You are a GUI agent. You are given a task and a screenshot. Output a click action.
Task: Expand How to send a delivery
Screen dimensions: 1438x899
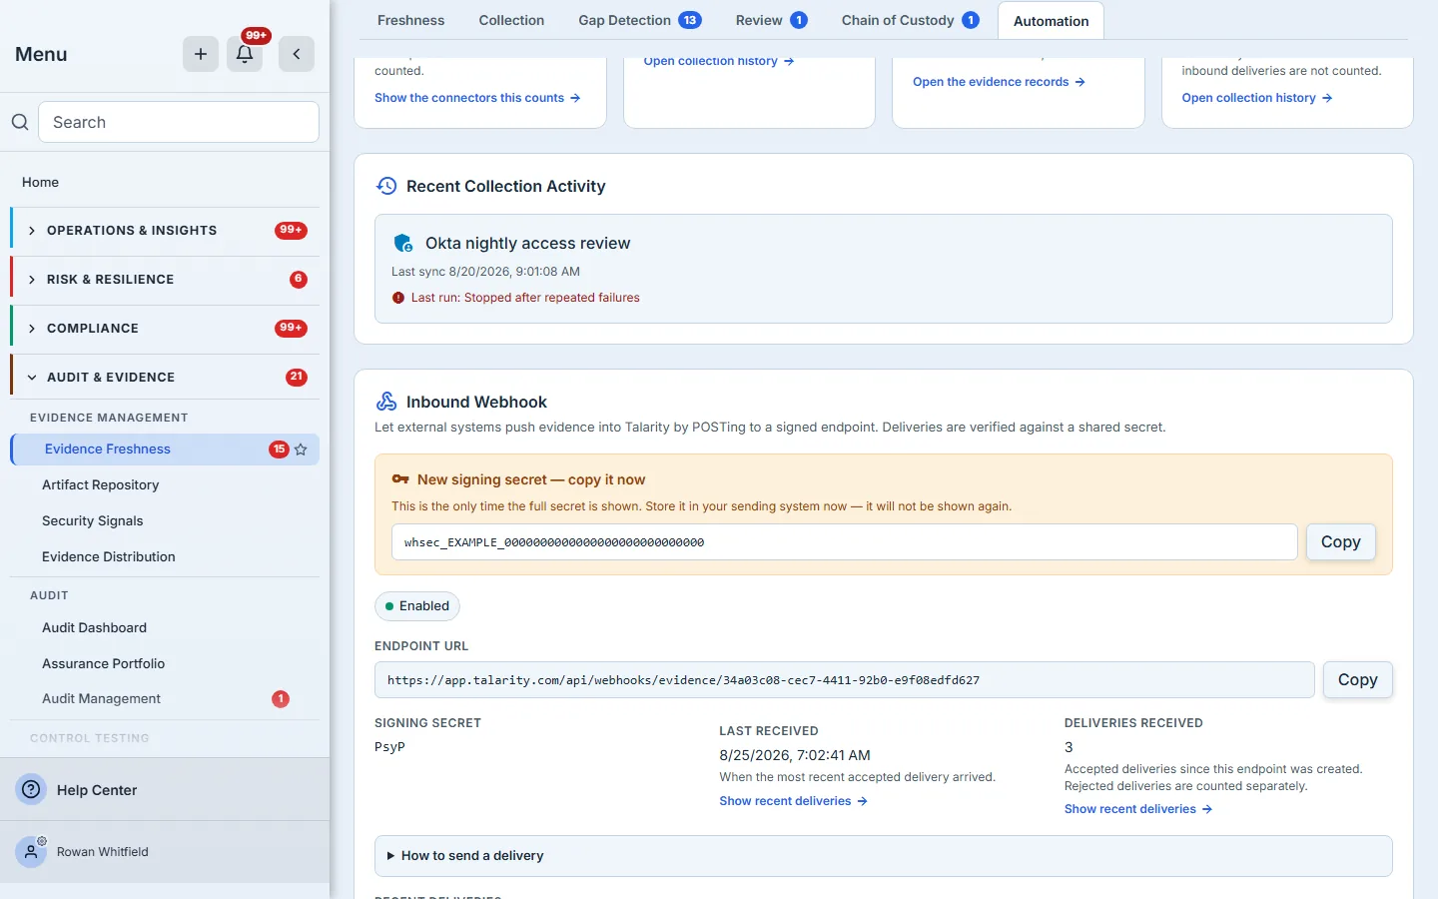pos(883,856)
